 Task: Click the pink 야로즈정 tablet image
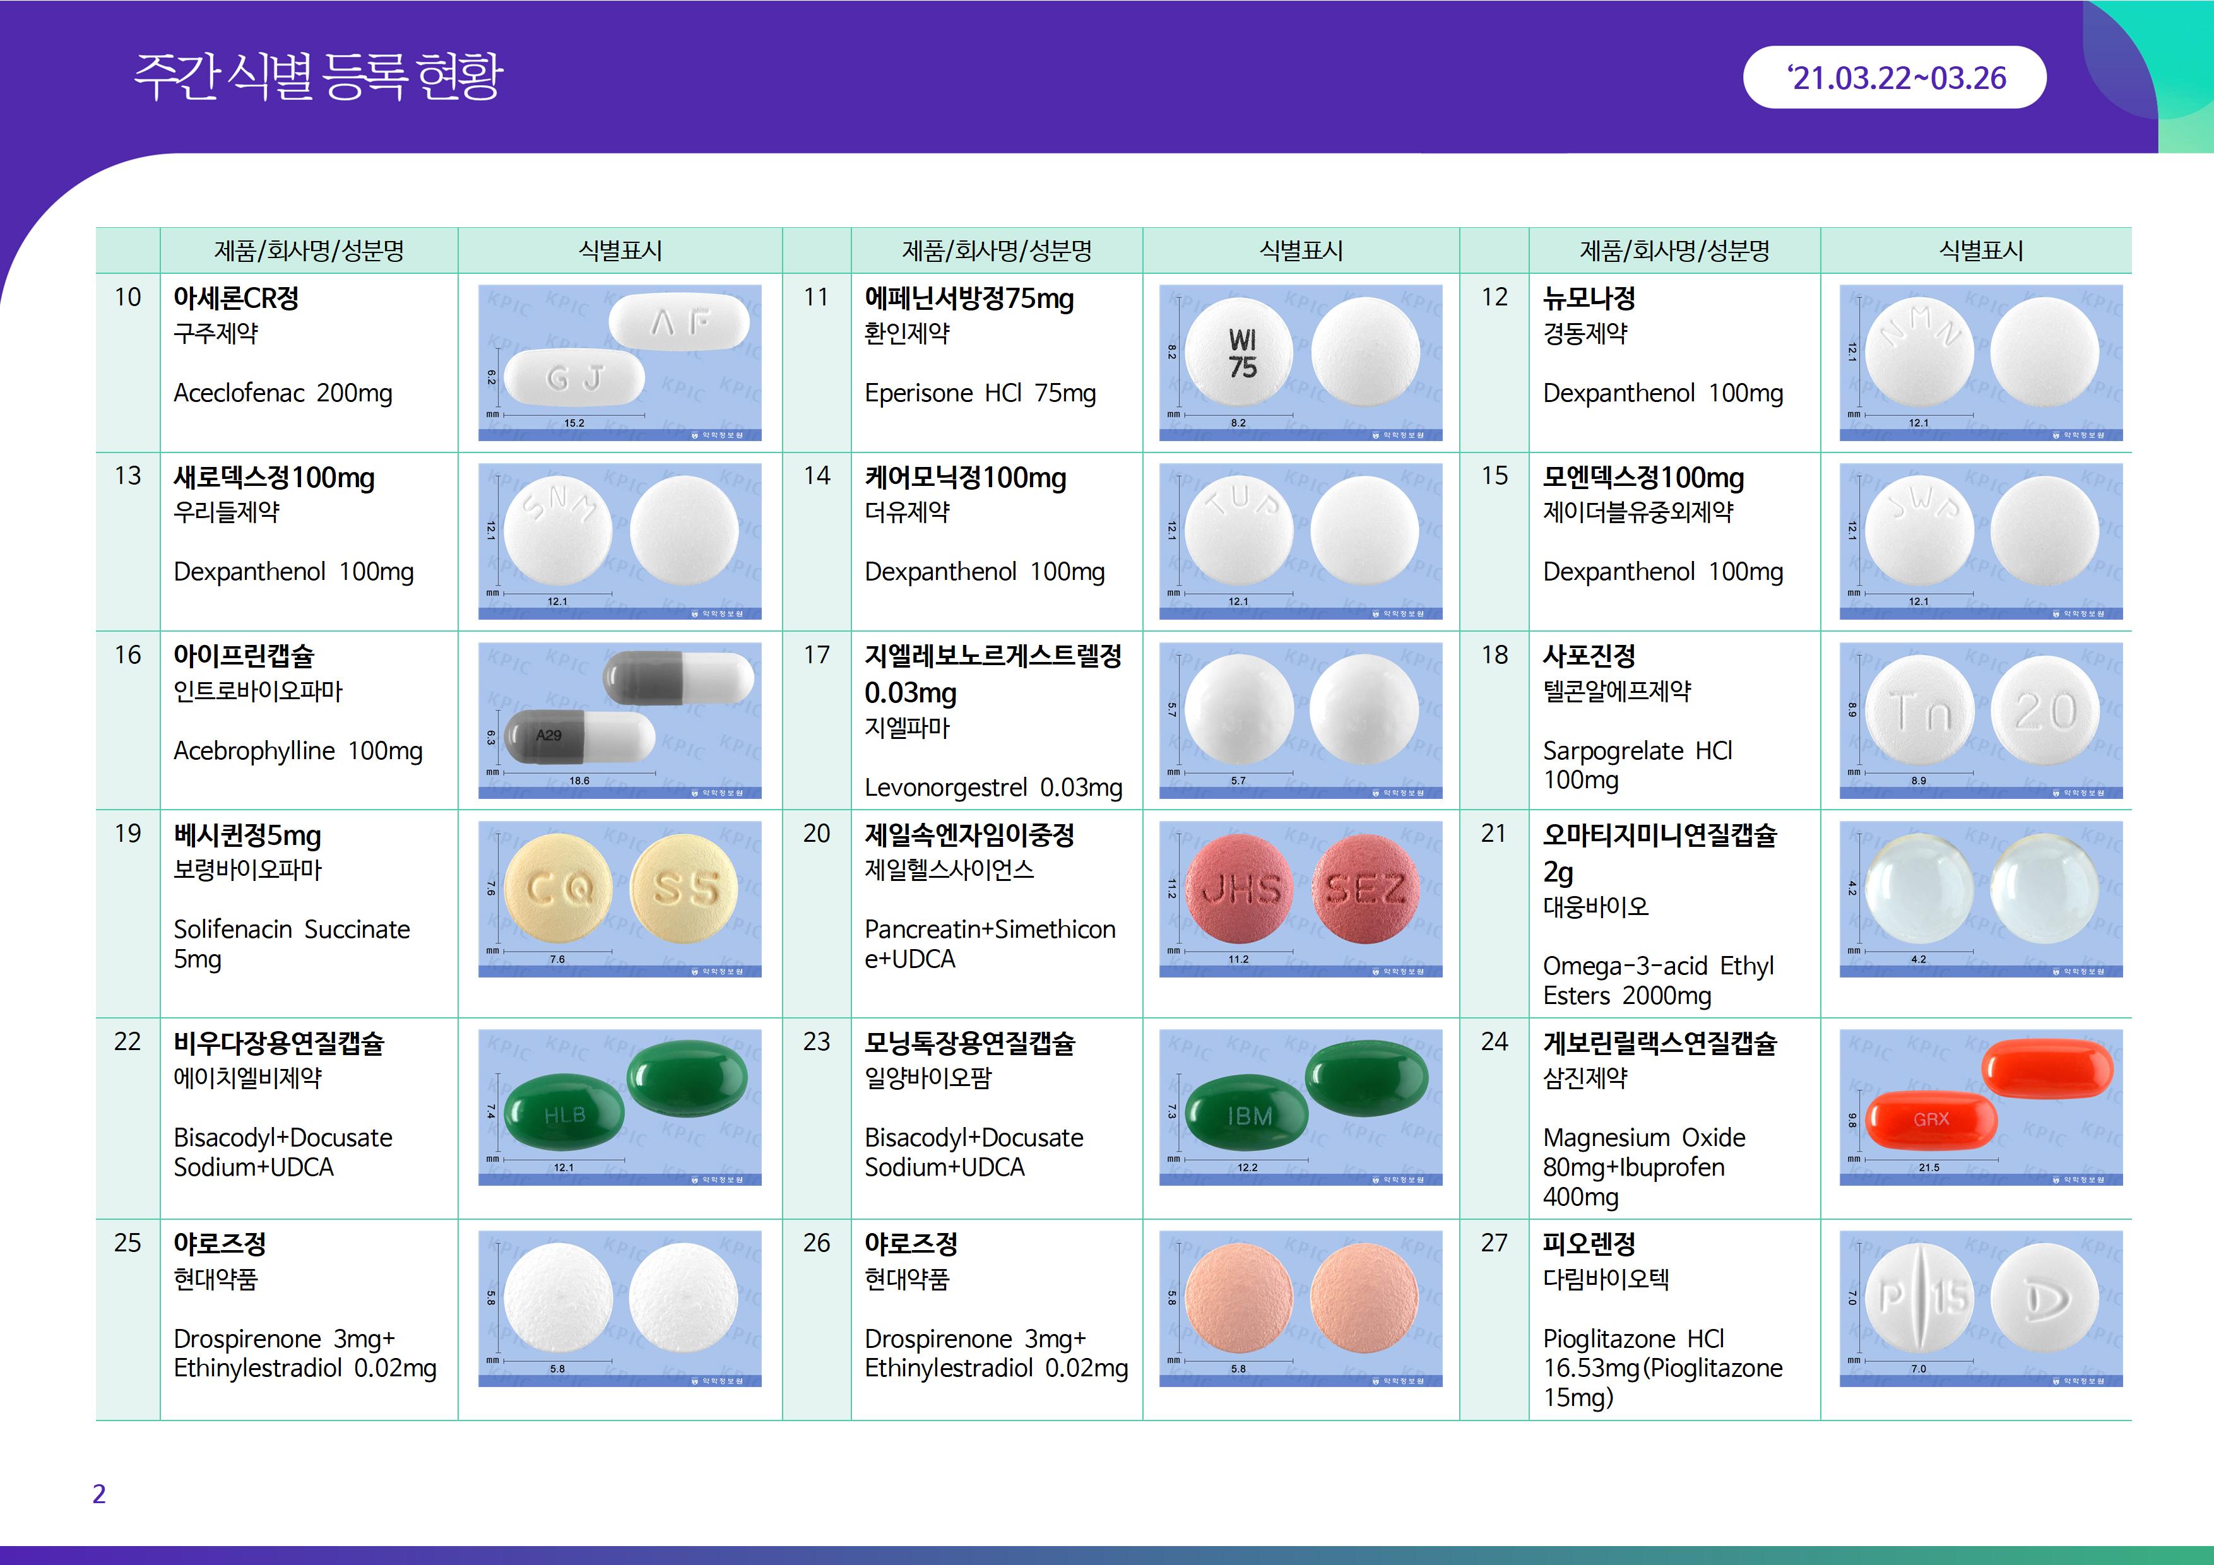pyautogui.click(x=1300, y=1309)
